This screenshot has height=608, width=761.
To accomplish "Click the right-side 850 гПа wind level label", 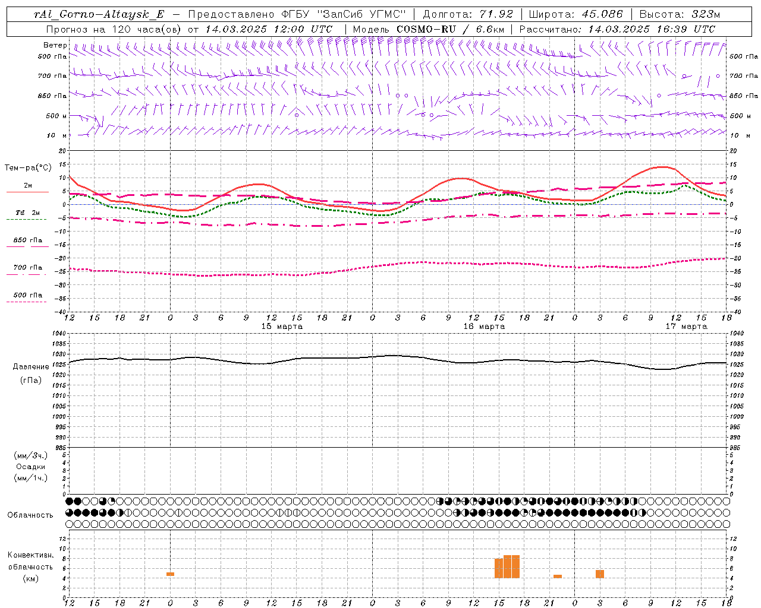I will (x=744, y=96).
